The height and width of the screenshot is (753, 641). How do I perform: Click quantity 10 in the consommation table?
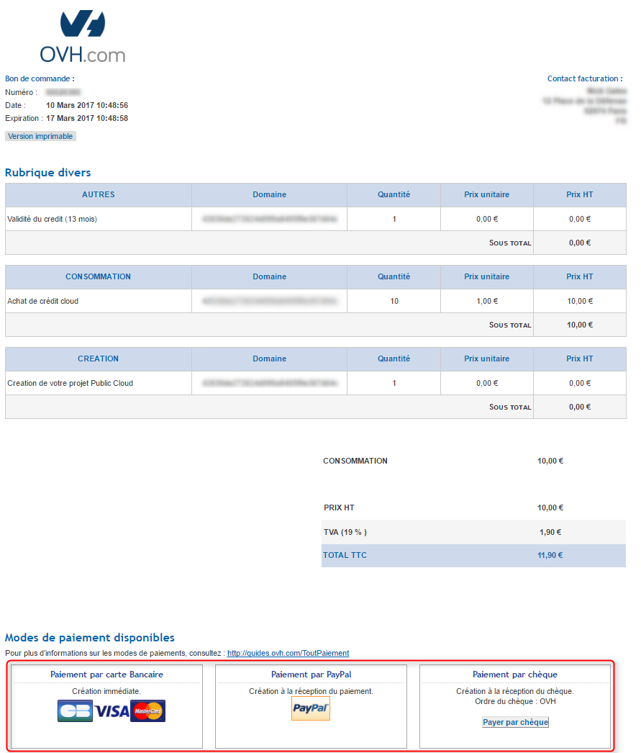click(x=394, y=301)
